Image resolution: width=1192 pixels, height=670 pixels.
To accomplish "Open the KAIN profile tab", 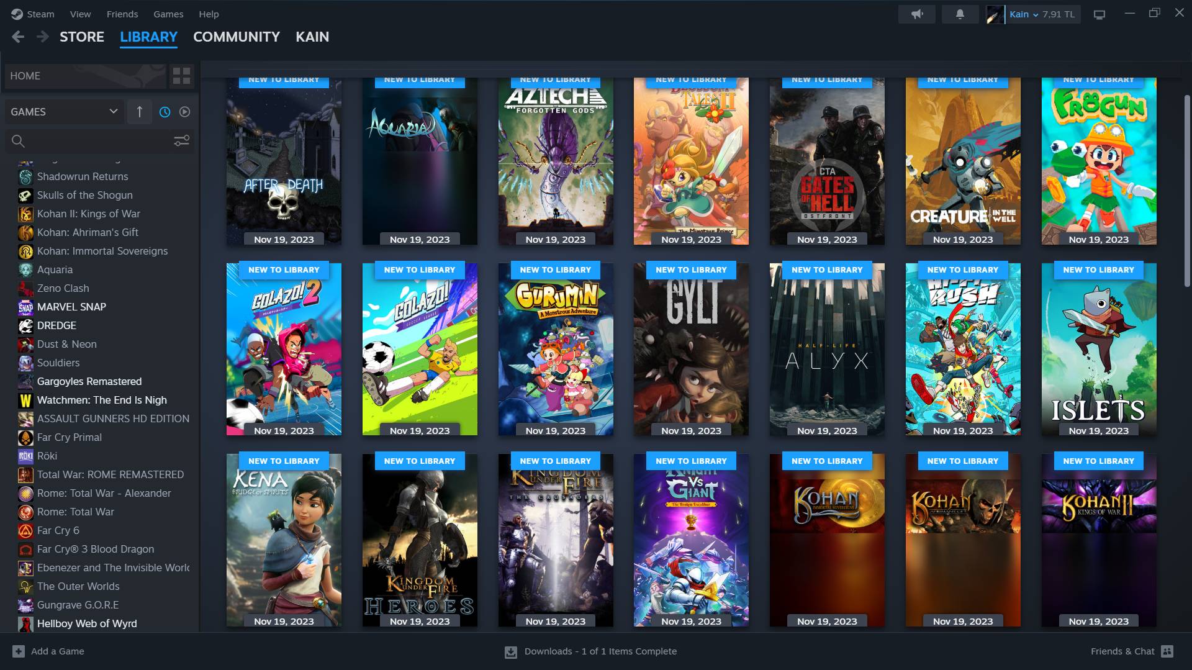I will click(312, 37).
